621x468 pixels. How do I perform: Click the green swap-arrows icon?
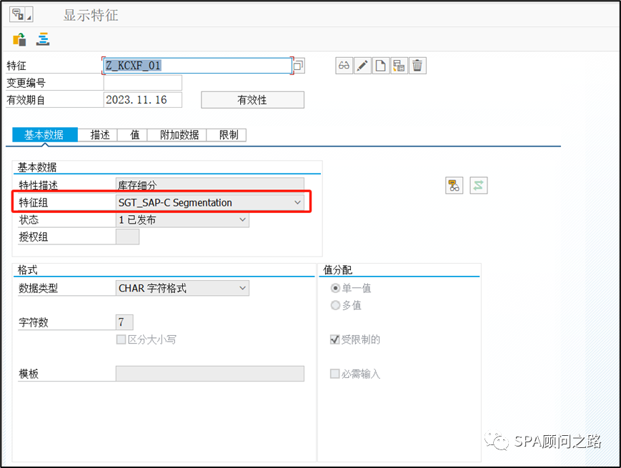point(478,186)
